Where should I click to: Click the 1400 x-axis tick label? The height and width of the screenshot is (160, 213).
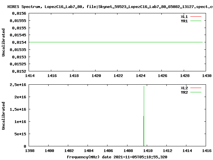pyautogui.click(x=49, y=151)
